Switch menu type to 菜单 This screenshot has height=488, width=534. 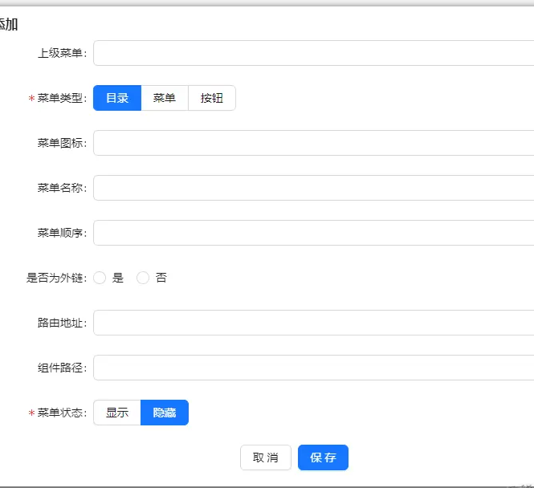click(165, 98)
